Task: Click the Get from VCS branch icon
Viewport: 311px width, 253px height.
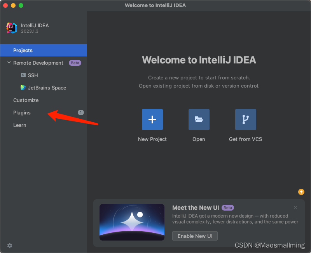Action: point(246,119)
